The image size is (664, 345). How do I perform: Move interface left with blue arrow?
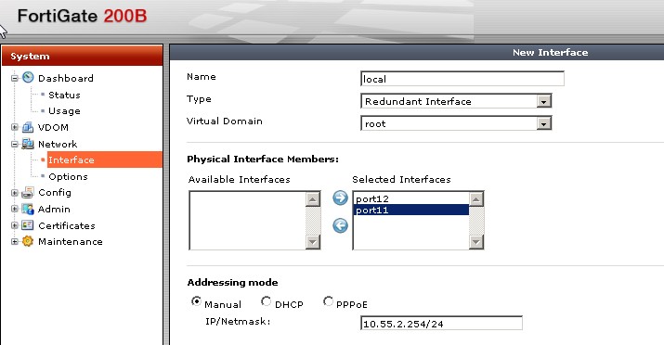click(340, 225)
